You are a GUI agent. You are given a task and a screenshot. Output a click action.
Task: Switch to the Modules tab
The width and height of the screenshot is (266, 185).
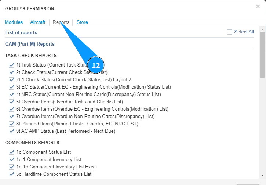click(x=14, y=22)
